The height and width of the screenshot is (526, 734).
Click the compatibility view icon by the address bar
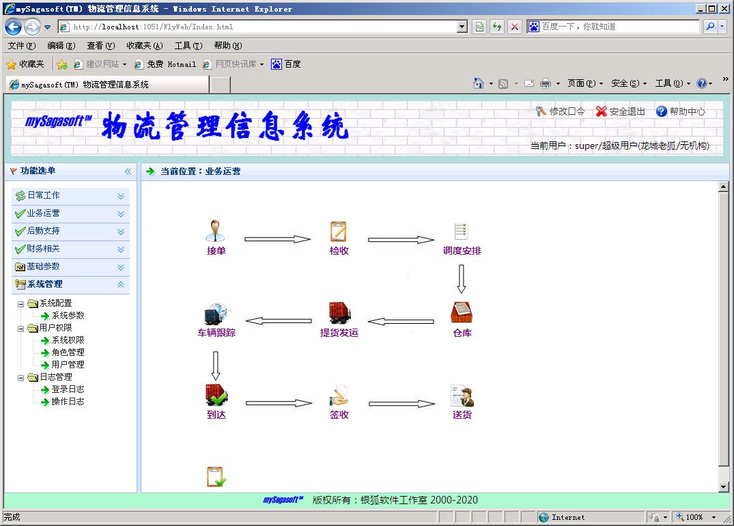(x=479, y=27)
